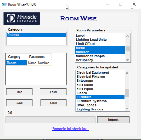Select the 'Name, Number' parameters cell
Screen dimensions: 141x140
pyautogui.click(x=39, y=63)
